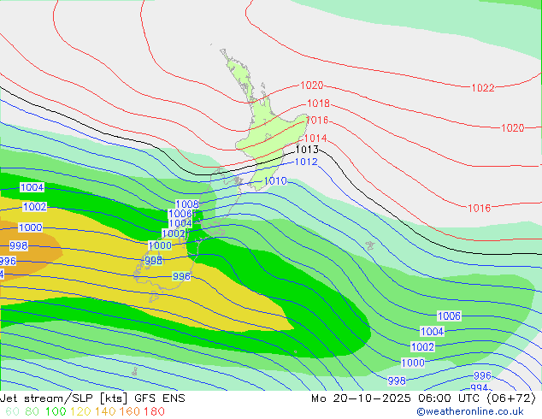Select the 160 kts legend value
This screenshot has width=542, height=419.
(x=130, y=411)
